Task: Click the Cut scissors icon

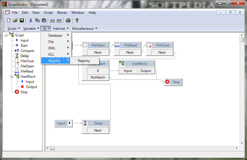Action: (31, 20)
